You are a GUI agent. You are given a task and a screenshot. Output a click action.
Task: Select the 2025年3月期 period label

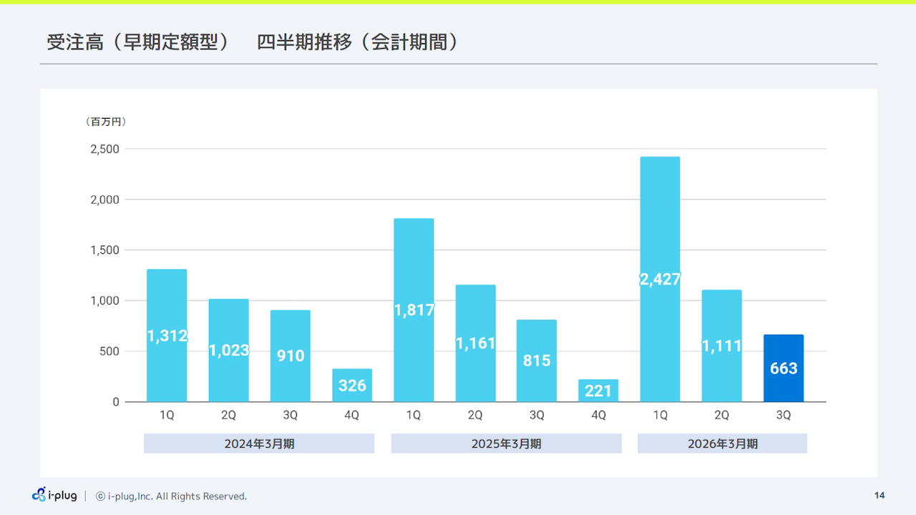[x=506, y=443]
